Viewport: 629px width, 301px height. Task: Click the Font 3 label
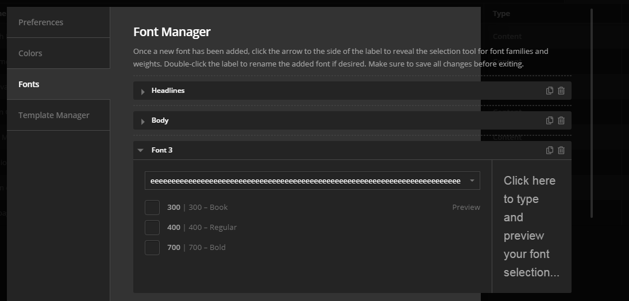[162, 150]
